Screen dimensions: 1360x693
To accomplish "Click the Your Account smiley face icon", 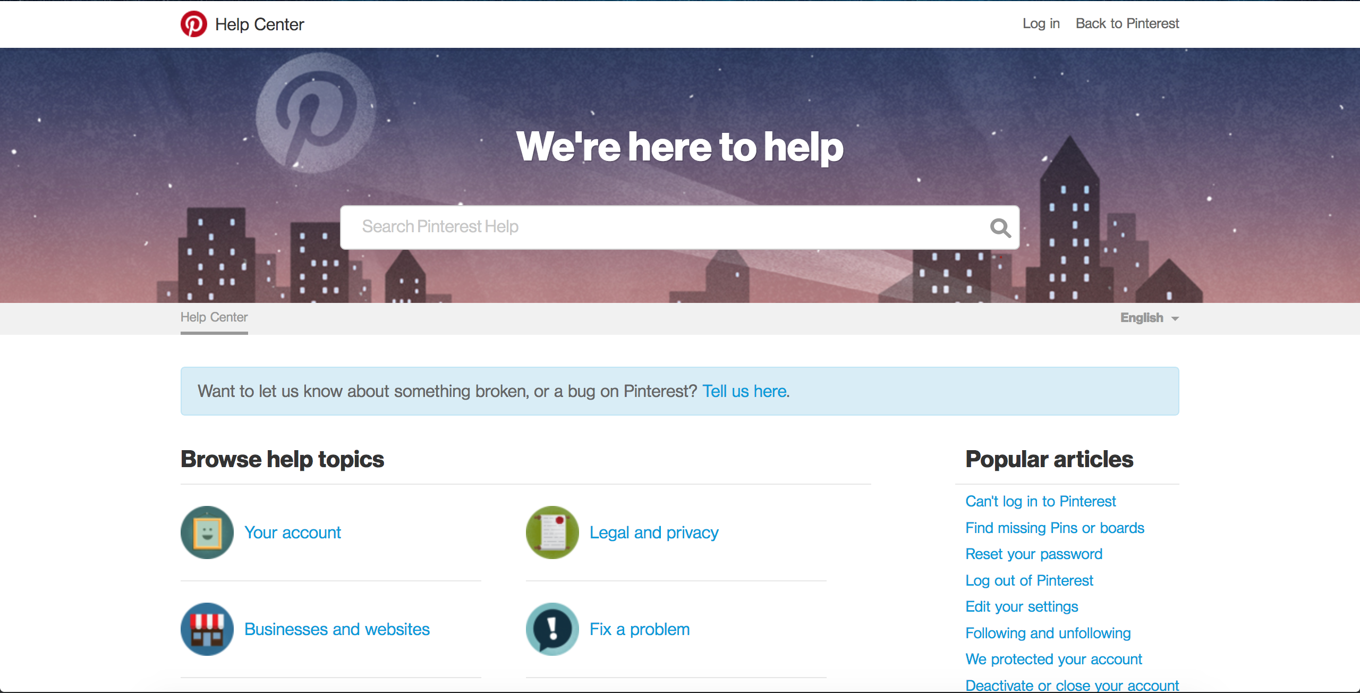I will [207, 531].
